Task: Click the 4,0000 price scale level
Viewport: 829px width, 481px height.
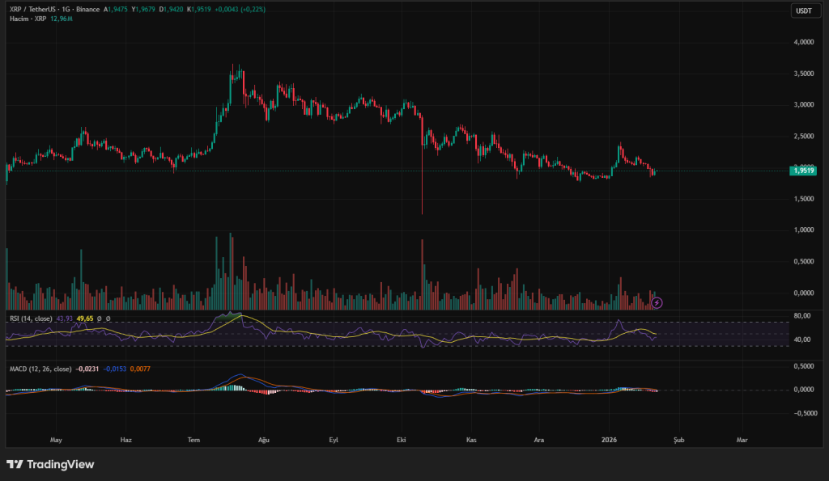Action: point(804,42)
